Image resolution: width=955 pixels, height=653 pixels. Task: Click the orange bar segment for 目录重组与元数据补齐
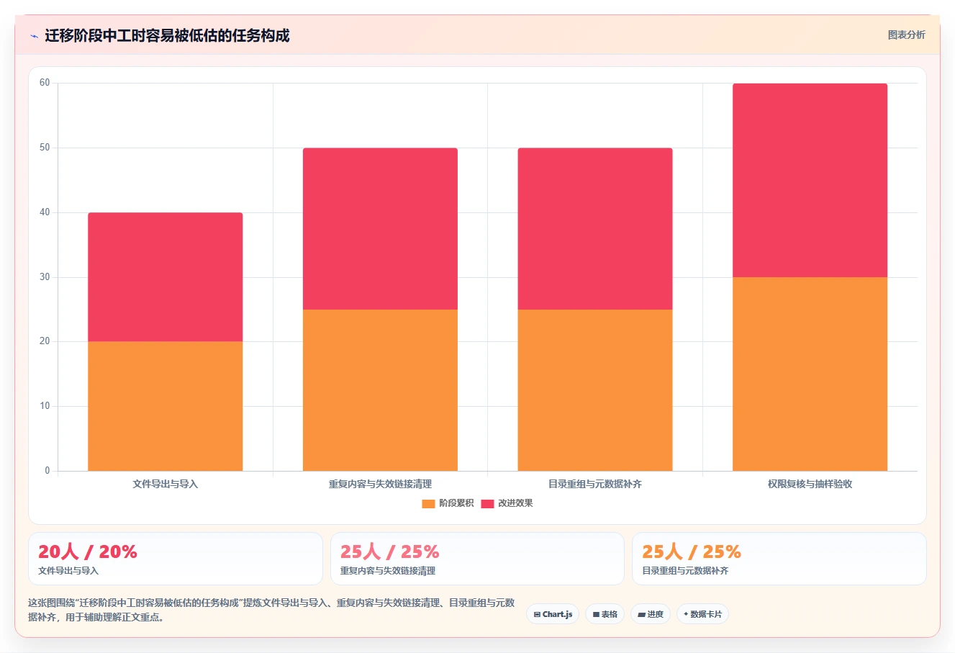coord(595,390)
